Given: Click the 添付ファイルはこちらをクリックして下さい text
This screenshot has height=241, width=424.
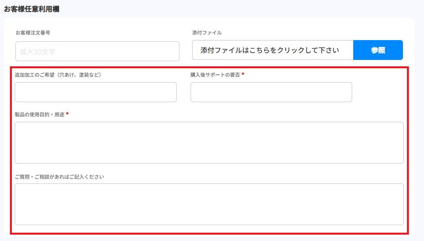Looking at the screenshot, I should coord(270,50).
